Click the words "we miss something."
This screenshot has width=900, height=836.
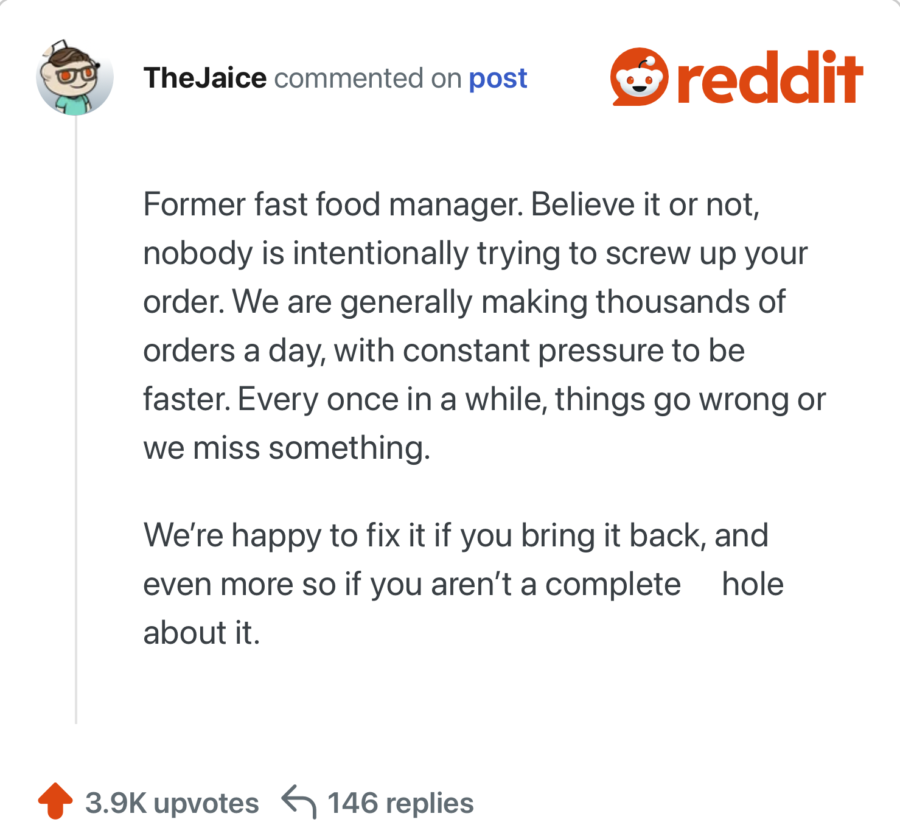point(287,448)
